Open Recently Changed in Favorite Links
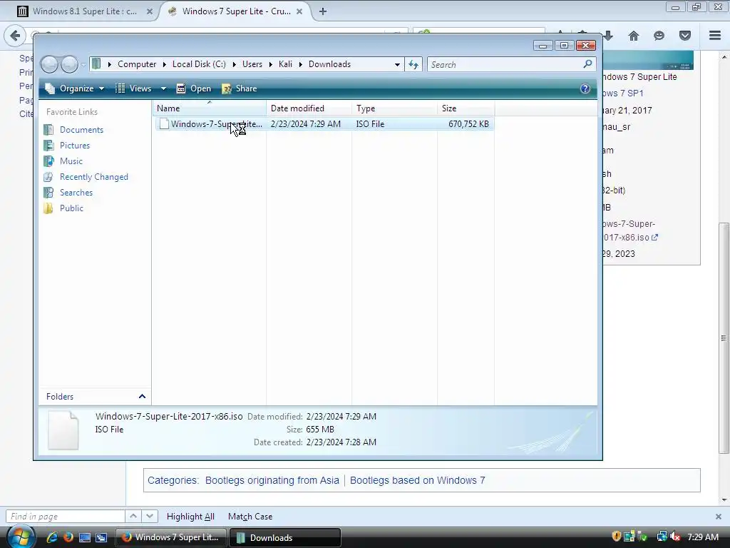730x548 pixels. 93,177
